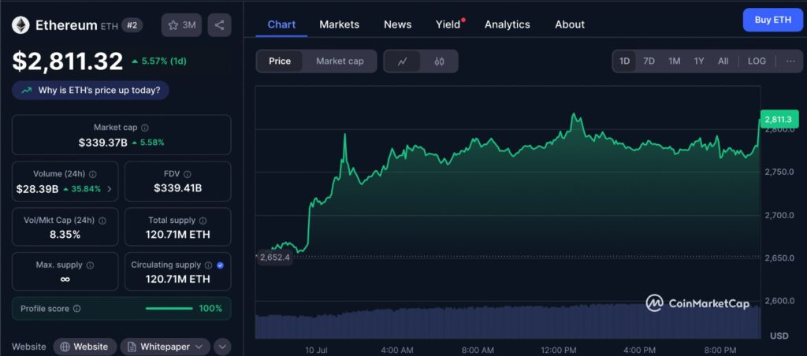Image resolution: width=807 pixels, height=356 pixels.
Task: Select the 7D time range
Action: 649,61
